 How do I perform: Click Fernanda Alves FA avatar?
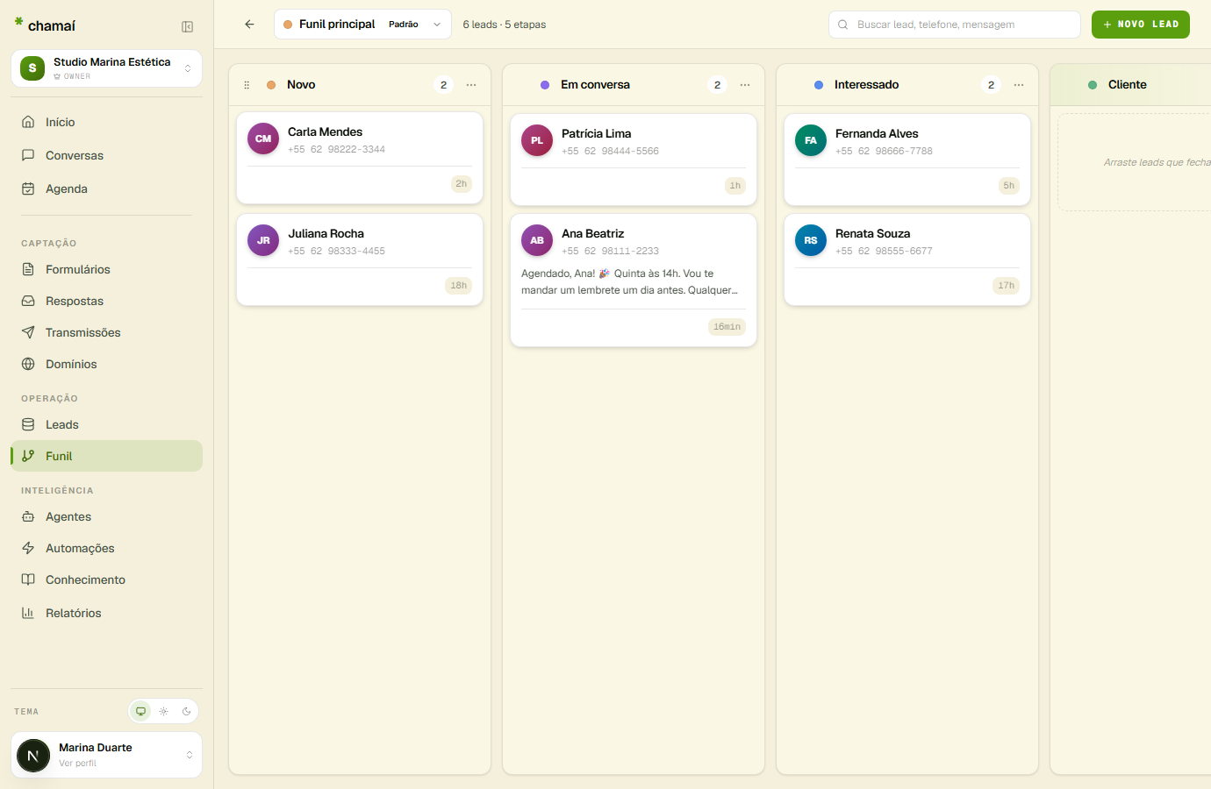click(811, 140)
